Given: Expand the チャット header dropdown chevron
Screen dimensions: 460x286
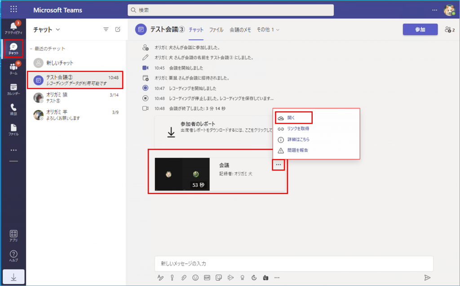Looking at the screenshot, I should click(x=57, y=30).
